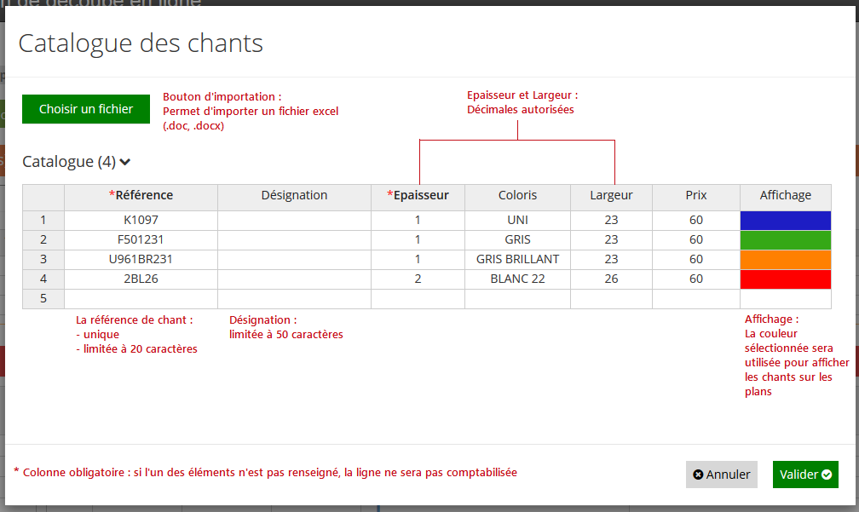This screenshot has height=512, width=859.
Task: Click the Epaisseur value for F501231
Action: point(418,240)
